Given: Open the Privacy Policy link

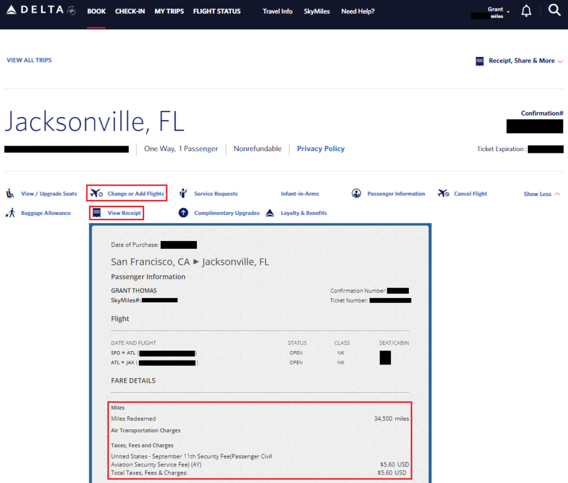Looking at the screenshot, I should click(321, 148).
